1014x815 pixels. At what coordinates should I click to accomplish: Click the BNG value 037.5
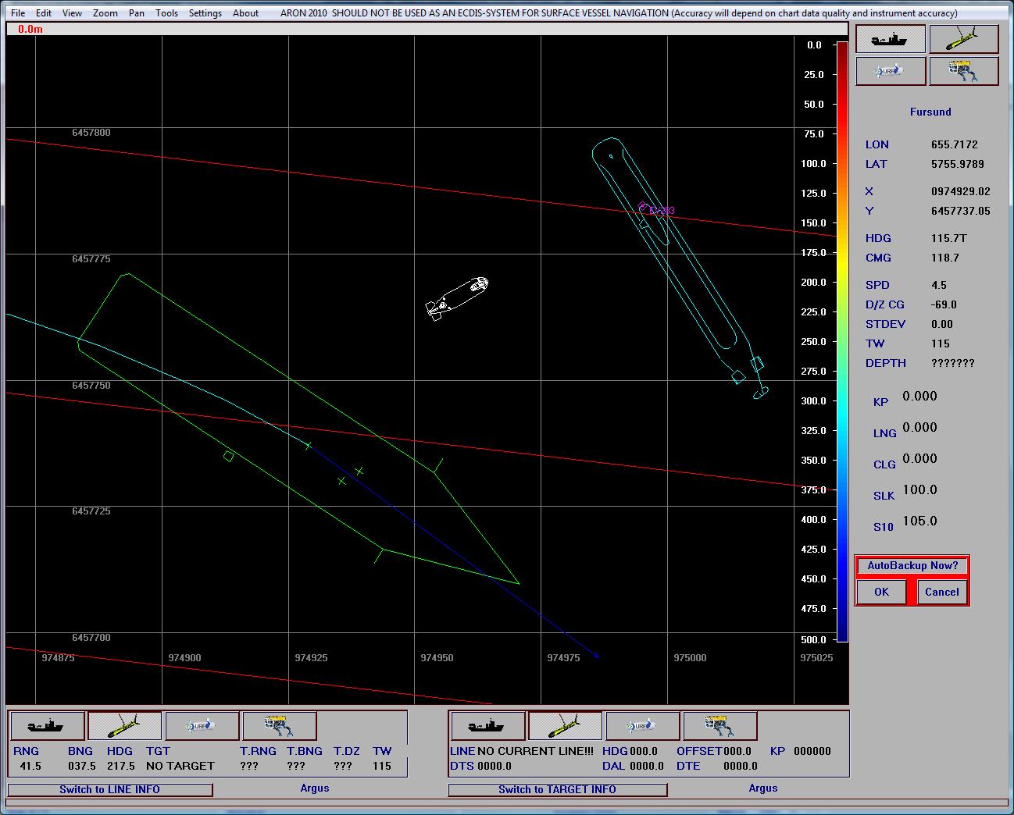tap(82, 766)
